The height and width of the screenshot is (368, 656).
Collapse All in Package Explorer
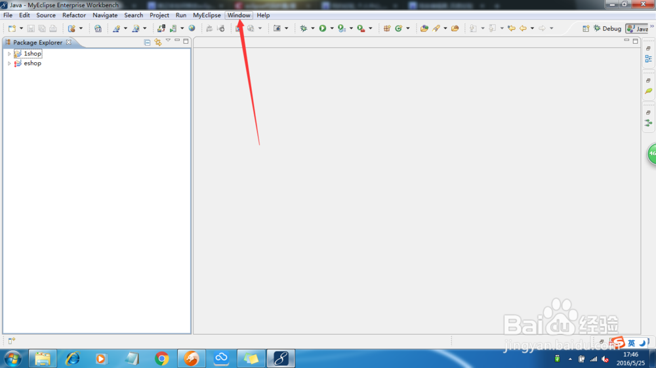coord(147,42)
